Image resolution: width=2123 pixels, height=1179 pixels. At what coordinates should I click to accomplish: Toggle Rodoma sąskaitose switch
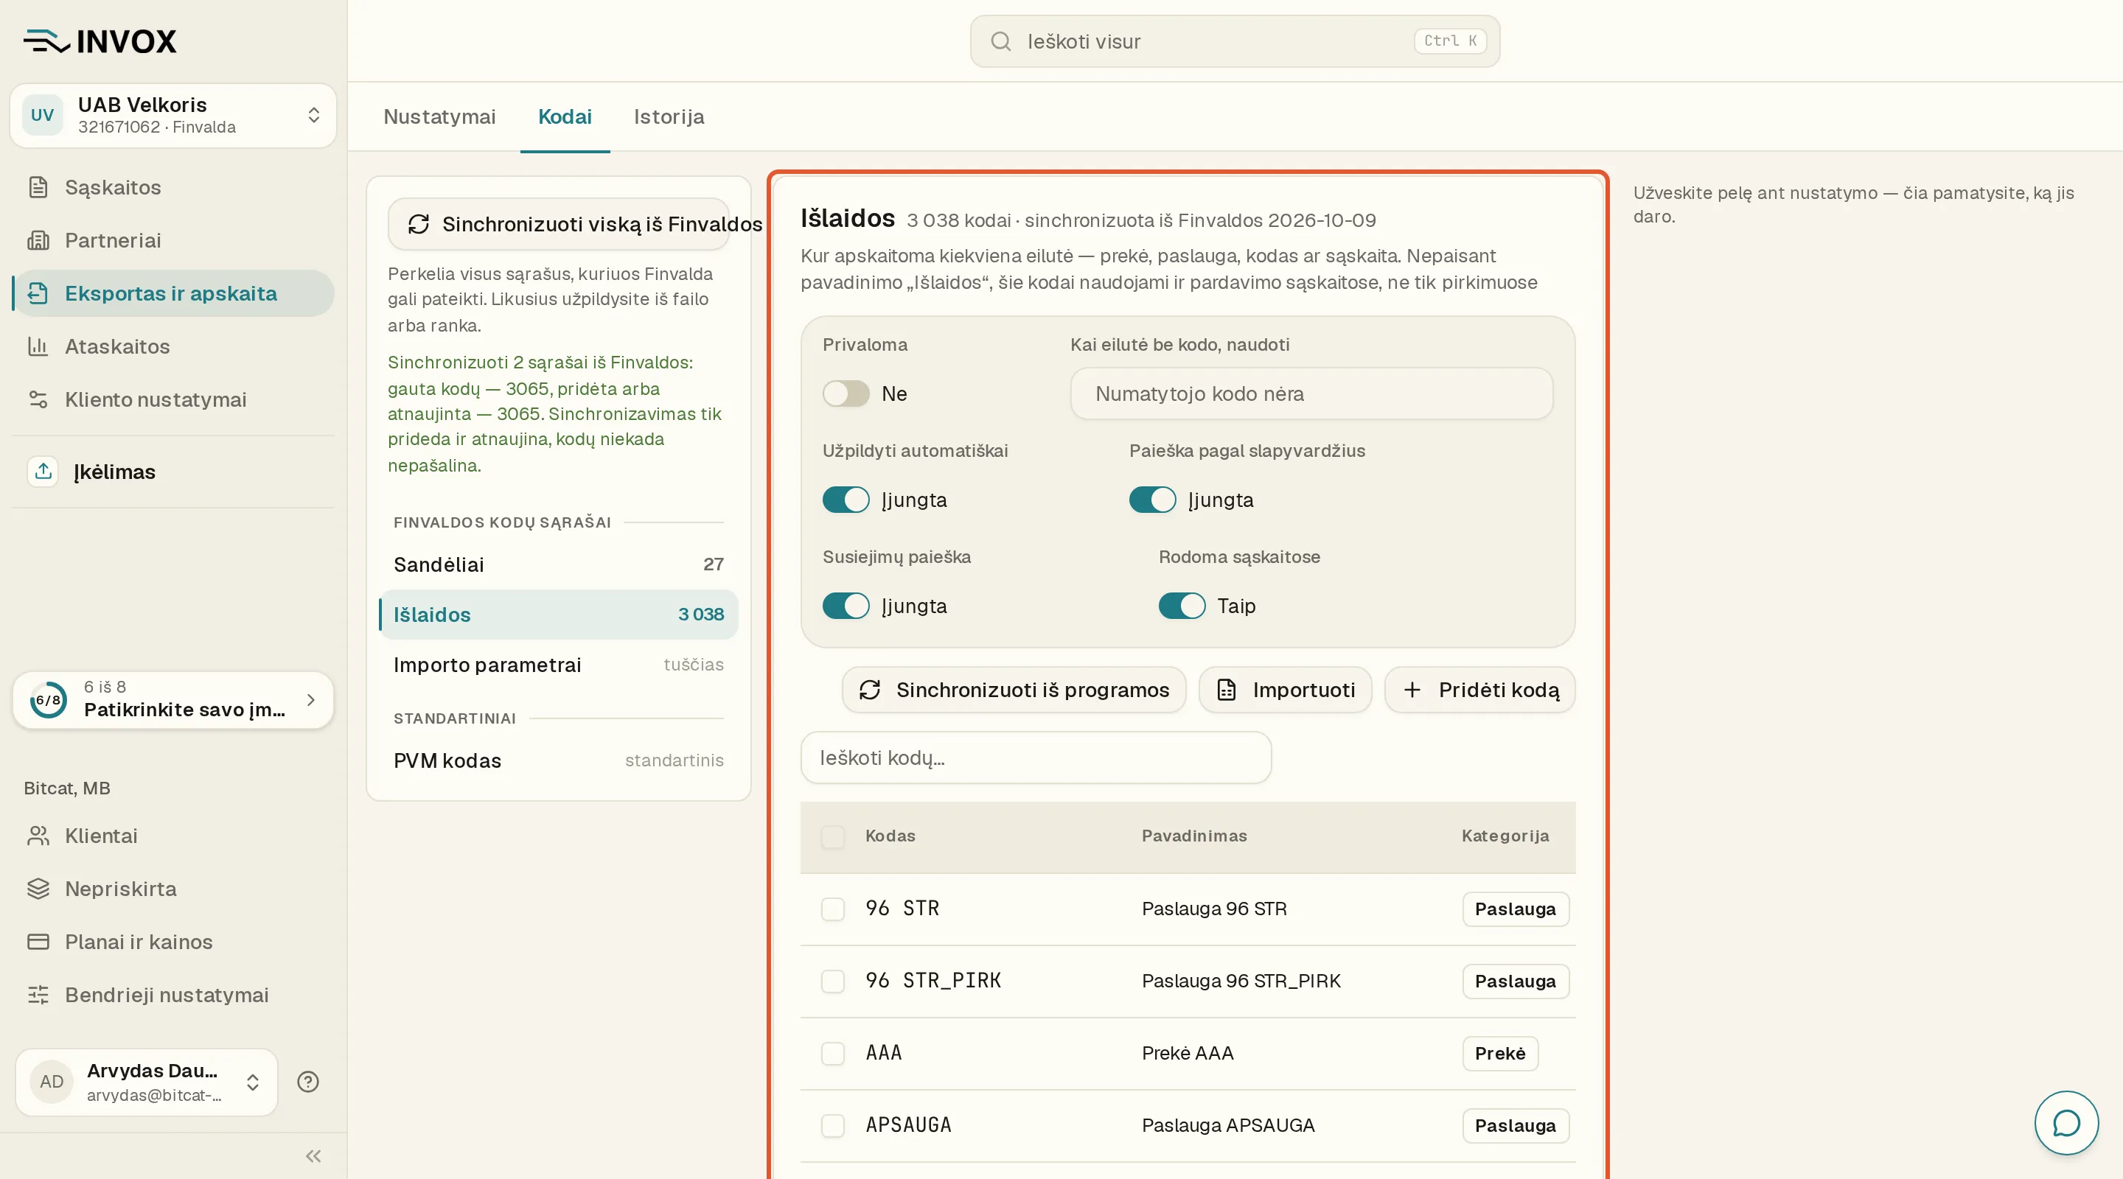[1182, 606]
